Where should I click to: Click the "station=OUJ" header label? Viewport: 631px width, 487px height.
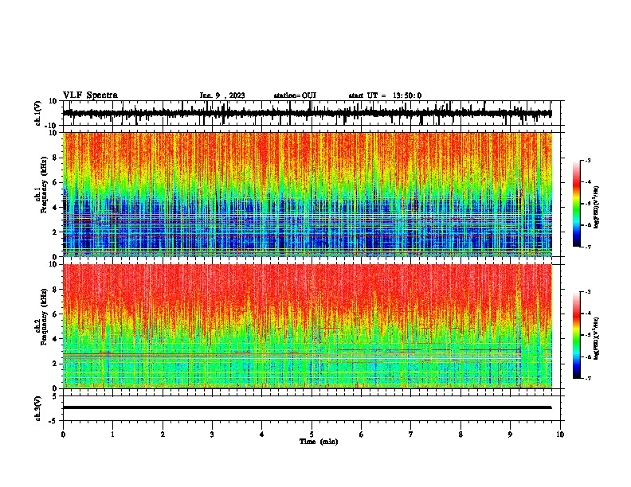(295, 95)
